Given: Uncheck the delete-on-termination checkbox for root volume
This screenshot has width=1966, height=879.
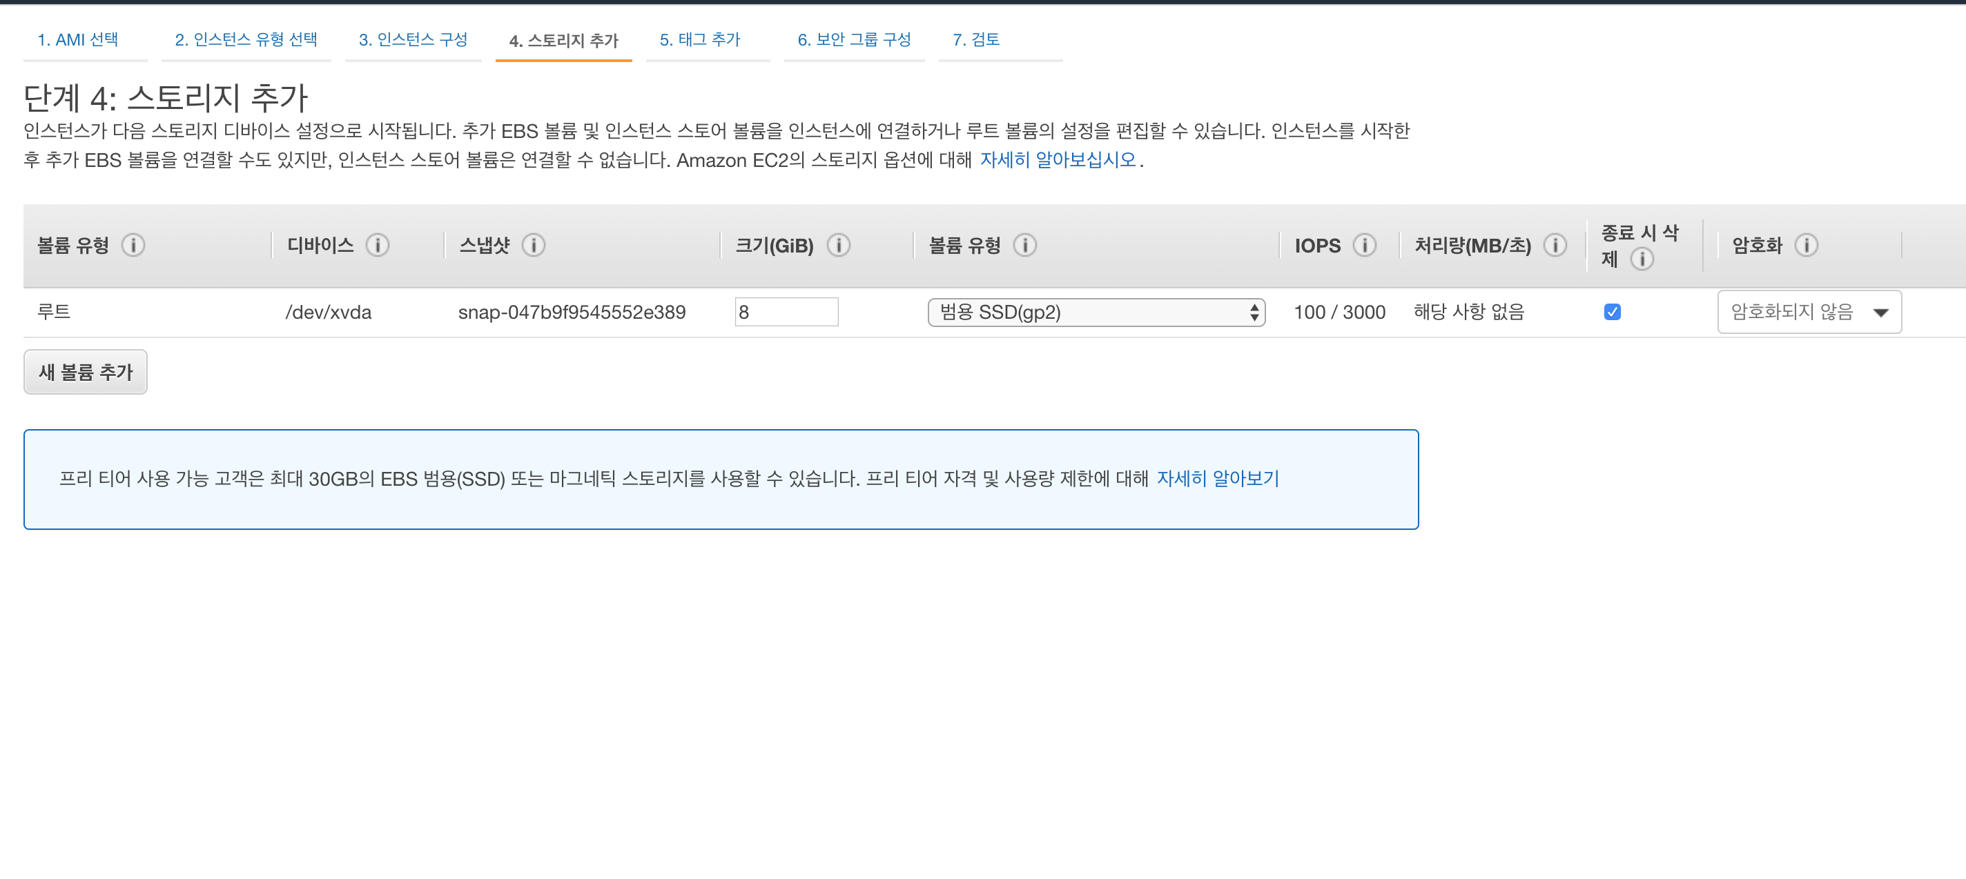Looking at the screenshot, I should (x=1612, y=312).
